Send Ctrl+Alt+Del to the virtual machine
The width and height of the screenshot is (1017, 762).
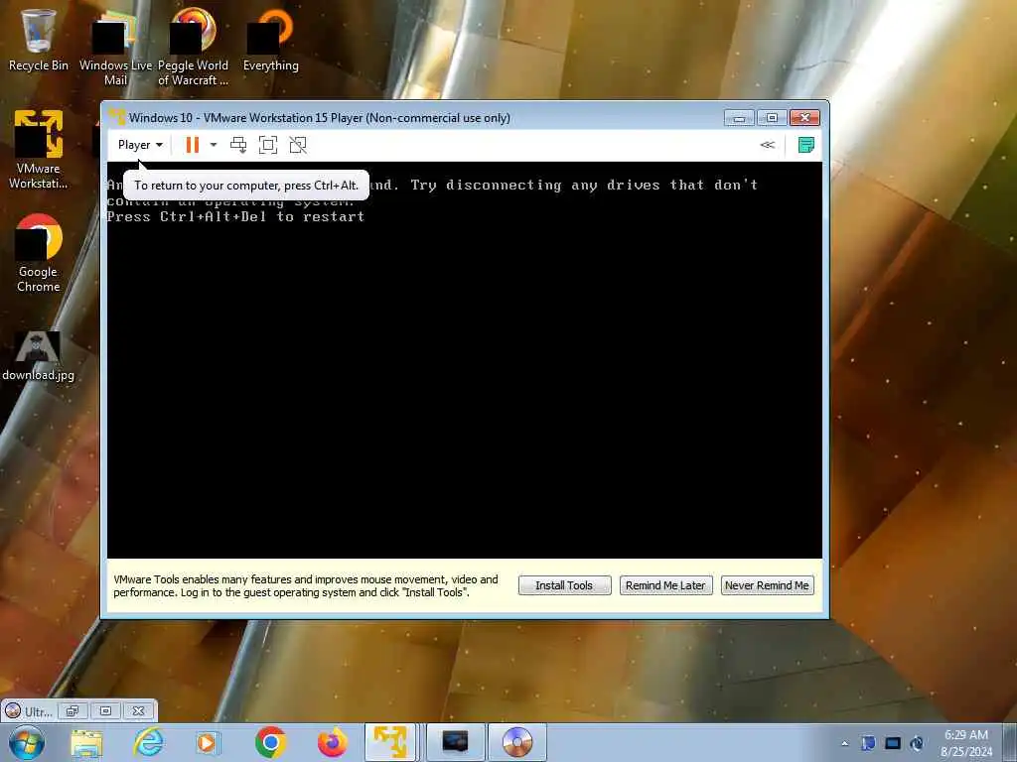point(238,145)
